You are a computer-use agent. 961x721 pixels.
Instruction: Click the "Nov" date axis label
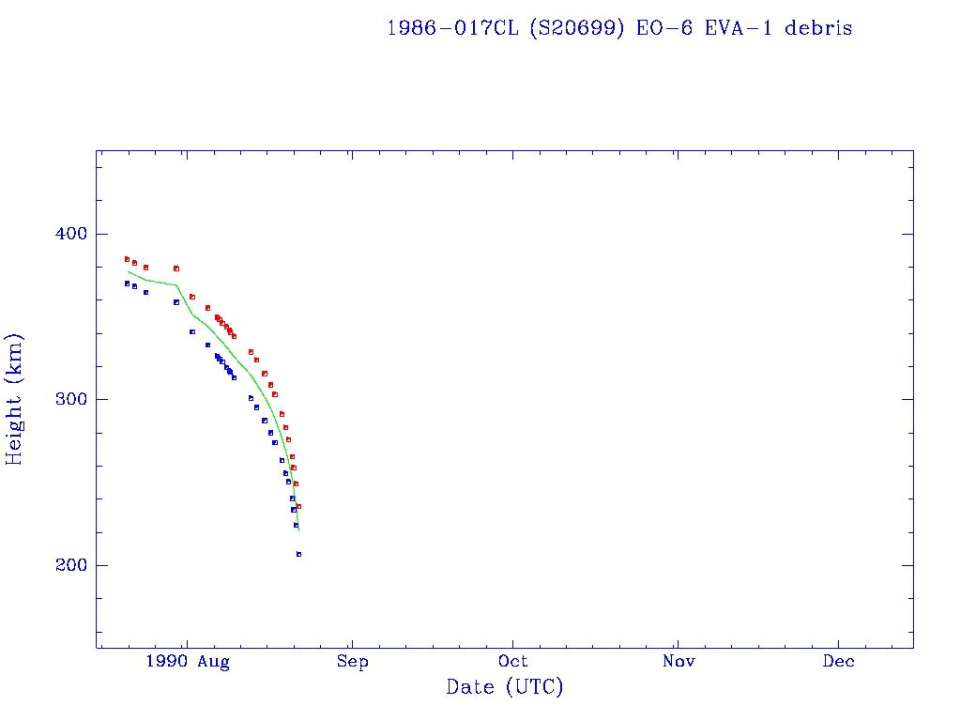click(x=678, y=662)
